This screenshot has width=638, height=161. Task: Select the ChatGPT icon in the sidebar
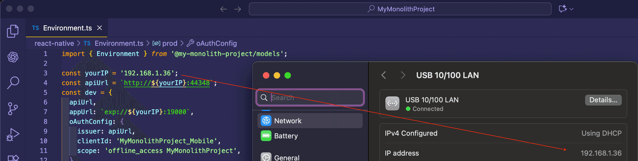[12, 57]
